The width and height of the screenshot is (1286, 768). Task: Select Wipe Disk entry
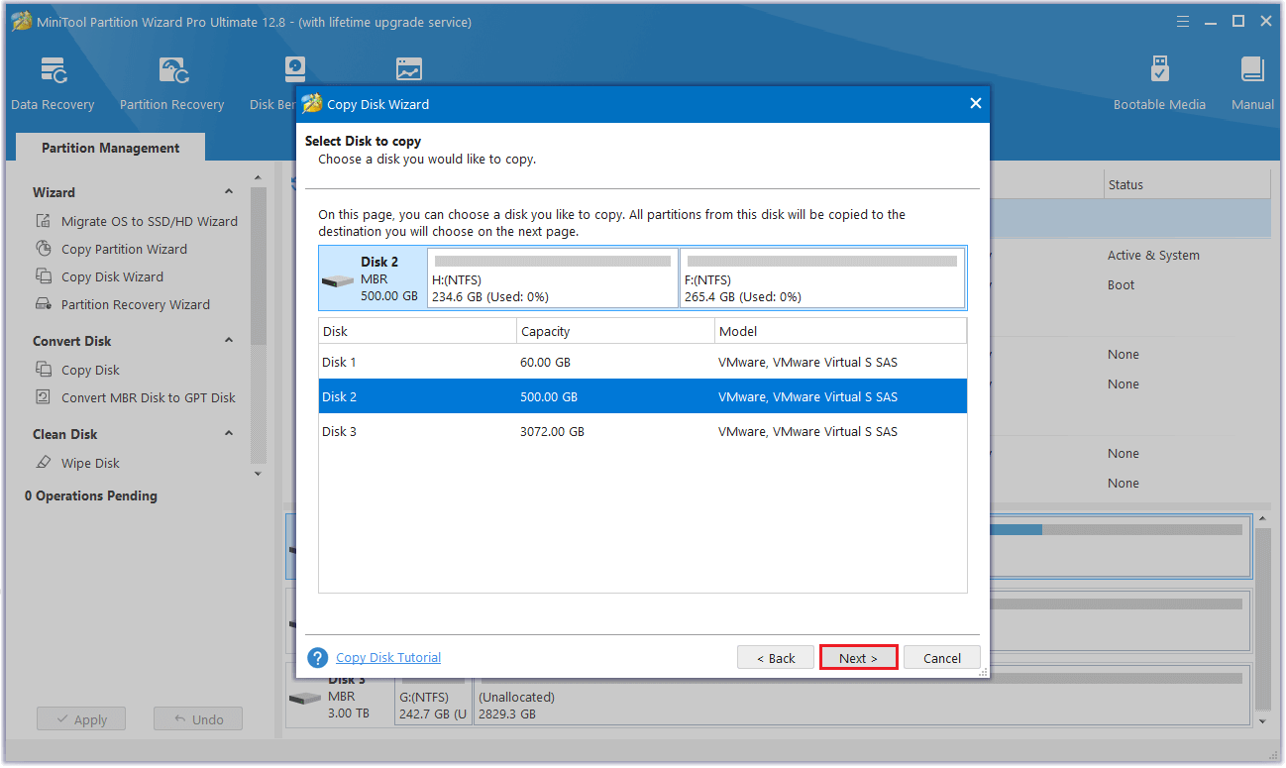pos(90,463)
